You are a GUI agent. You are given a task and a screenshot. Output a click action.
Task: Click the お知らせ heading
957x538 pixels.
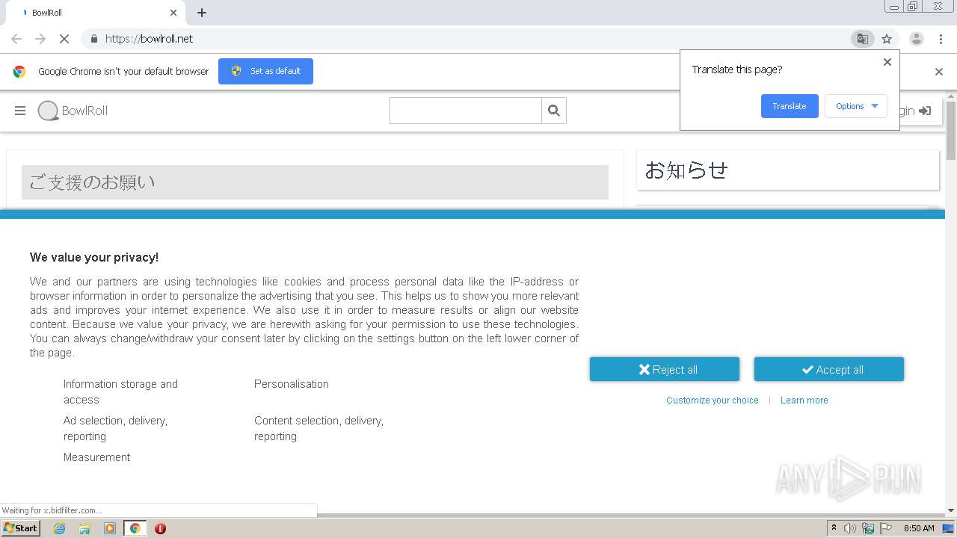[686, 170]
